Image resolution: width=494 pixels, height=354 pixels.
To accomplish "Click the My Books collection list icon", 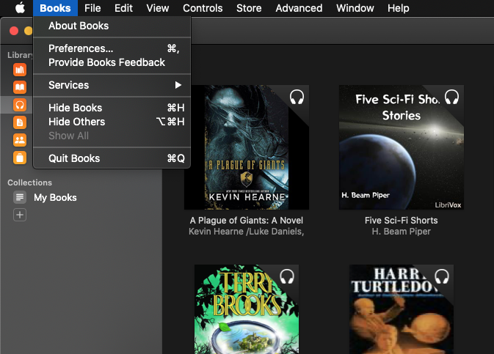I will click(20, 197).
